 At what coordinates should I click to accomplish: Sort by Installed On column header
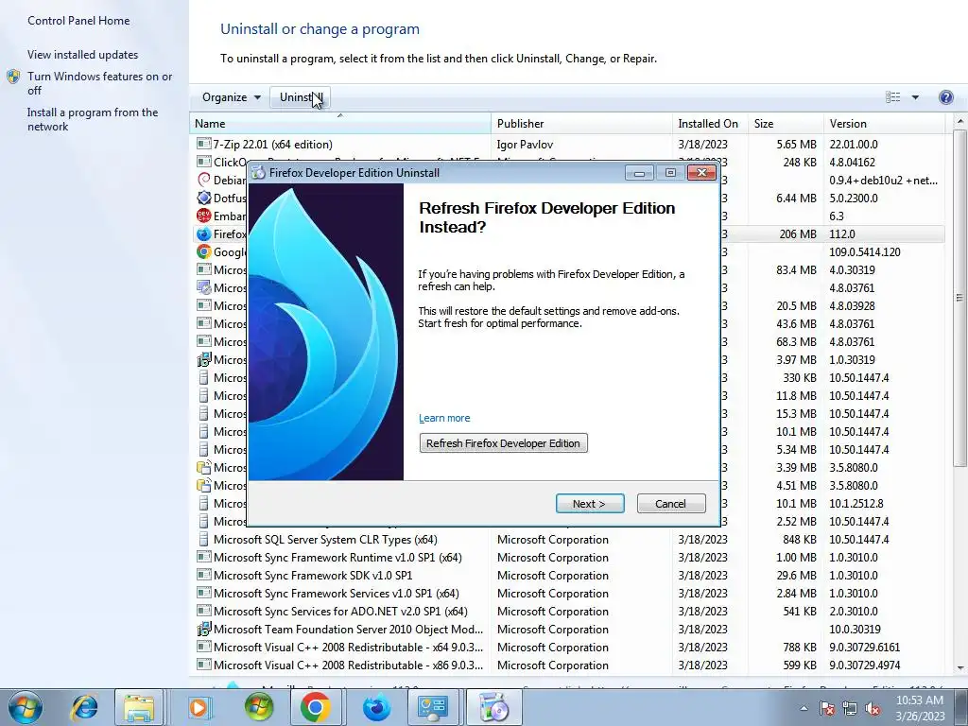(x=710, y=124)
